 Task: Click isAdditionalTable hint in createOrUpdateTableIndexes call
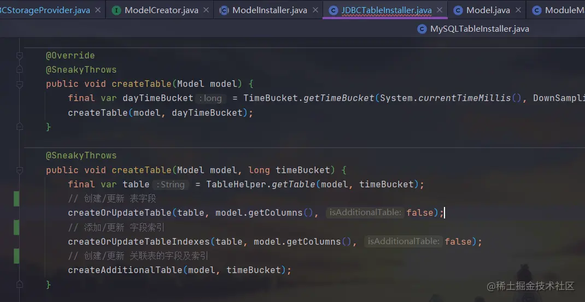click(403, 241)
